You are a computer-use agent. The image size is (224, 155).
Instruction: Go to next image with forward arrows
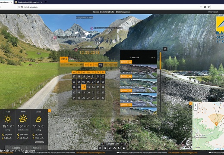coord(122,144)
